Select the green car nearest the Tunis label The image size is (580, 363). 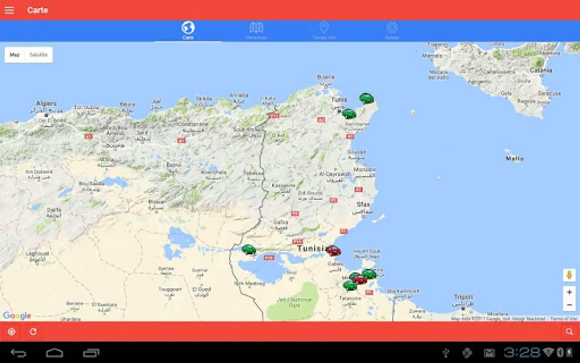tap(349, 113)
